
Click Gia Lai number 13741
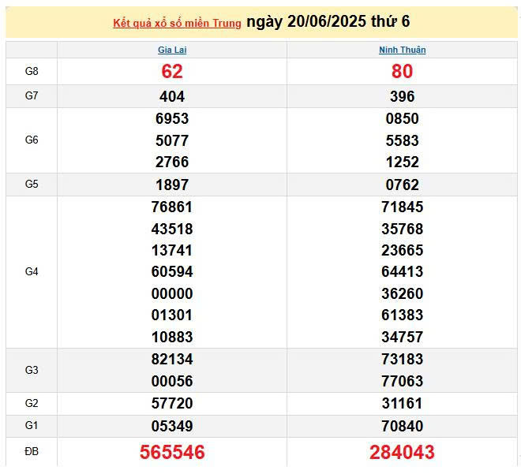point(172,250)
